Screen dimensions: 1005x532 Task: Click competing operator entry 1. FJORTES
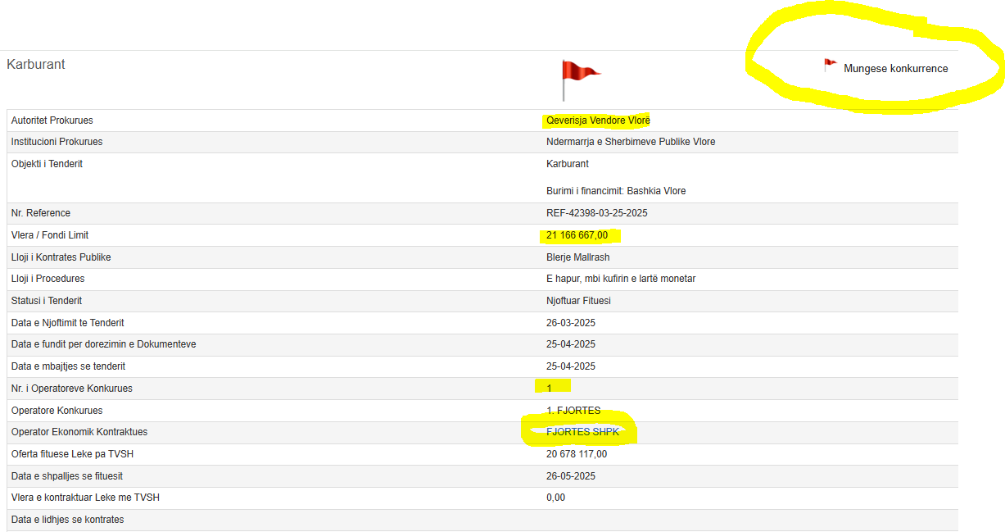573,411
